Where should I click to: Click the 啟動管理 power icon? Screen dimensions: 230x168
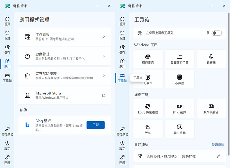[27, 56]
